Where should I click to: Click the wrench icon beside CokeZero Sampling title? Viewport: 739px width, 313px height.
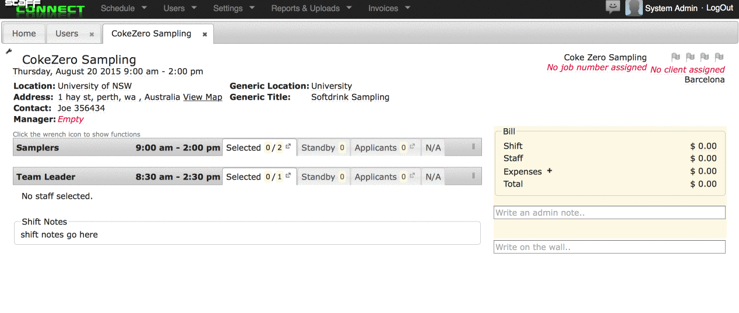(9, 51)
